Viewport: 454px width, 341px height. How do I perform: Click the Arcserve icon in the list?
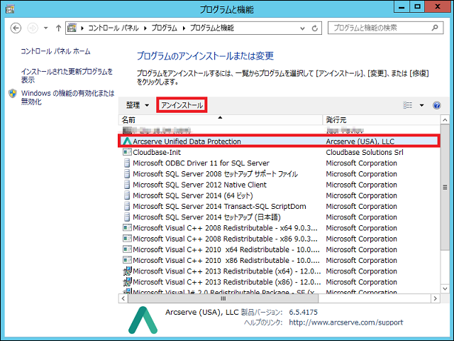click(x=127, y=141)
